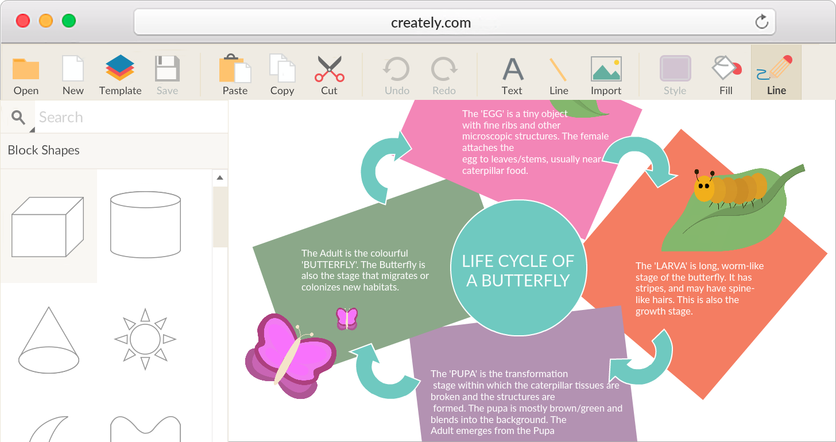Open the Template gallery icon
The height and width of the screenshot is (442, 836).
120,69
